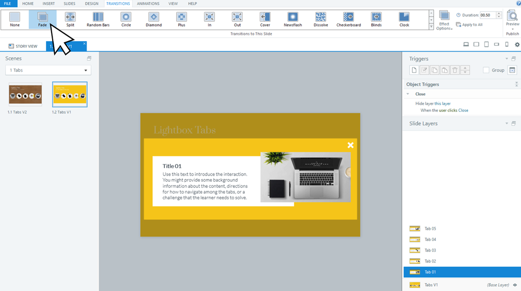Click the 'this layer' trigger link
Image resolution: width=521 pixels, height=291 pixels.
pyautogui.click(x=441, y=104)
